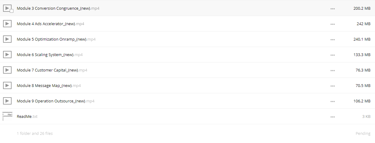Open the ReadMe.txt file name
Image resolution: width=375 pixels, height=143 pixels.
(x=27, y=117)
